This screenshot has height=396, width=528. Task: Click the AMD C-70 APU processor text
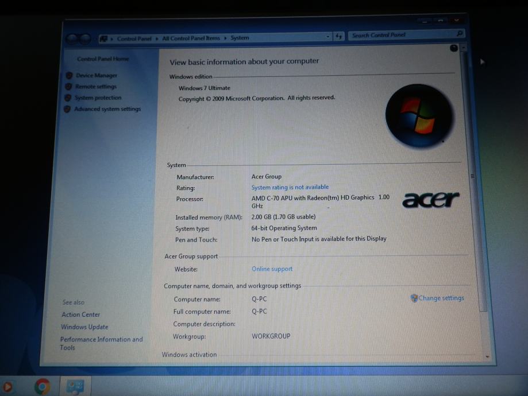(x=320, y=201)
